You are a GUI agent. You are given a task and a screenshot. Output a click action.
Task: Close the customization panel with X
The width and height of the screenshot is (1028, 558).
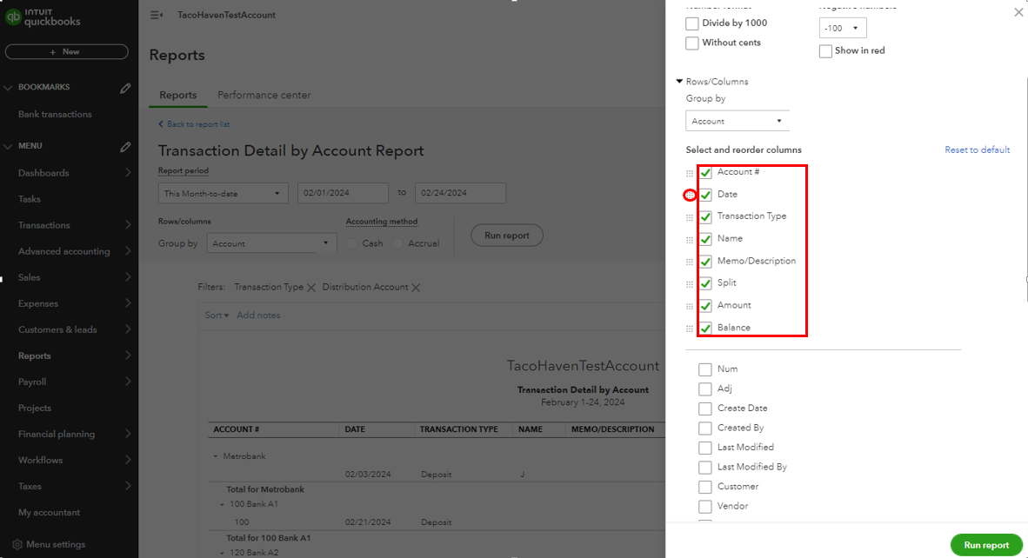coord(1018,12)
